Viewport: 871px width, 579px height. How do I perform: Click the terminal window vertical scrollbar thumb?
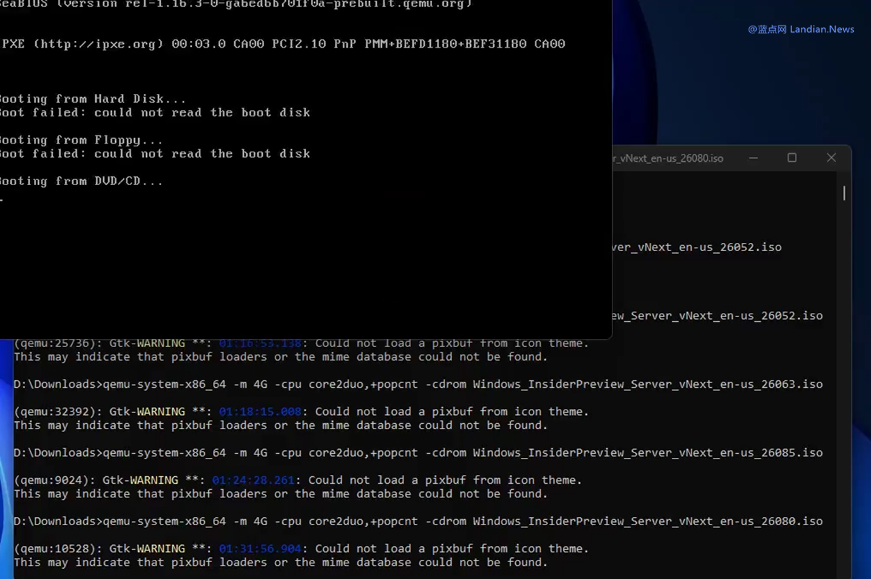click(x=844, y=193)
